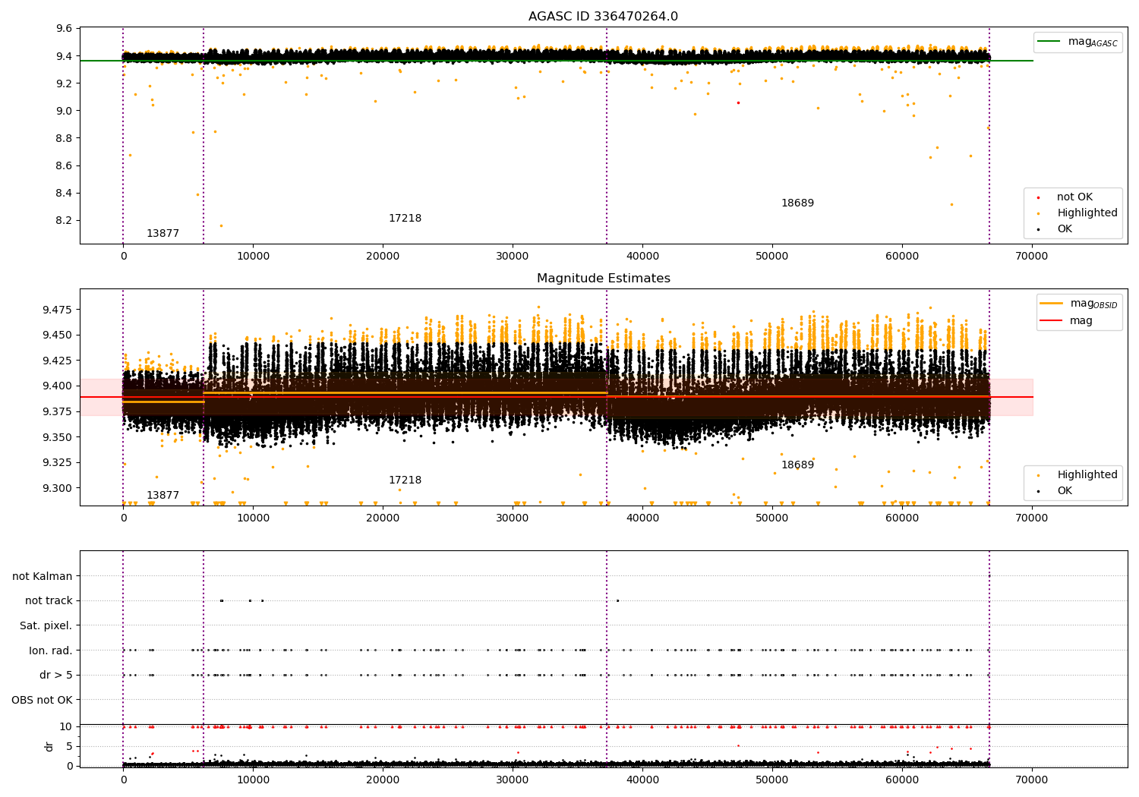Click the 50000 x-tick under the bottom plot
Image resolution: width=1139 pixels, height=797 pixels.
pyautogui.click(x=772, y=780)
